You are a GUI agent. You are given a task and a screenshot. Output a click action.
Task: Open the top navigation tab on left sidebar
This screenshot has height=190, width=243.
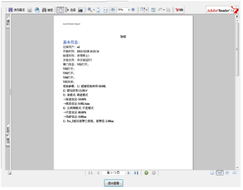point(8,22)
